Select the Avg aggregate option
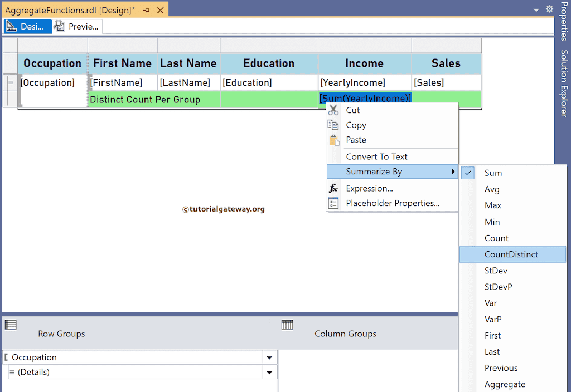 [492, 189]
